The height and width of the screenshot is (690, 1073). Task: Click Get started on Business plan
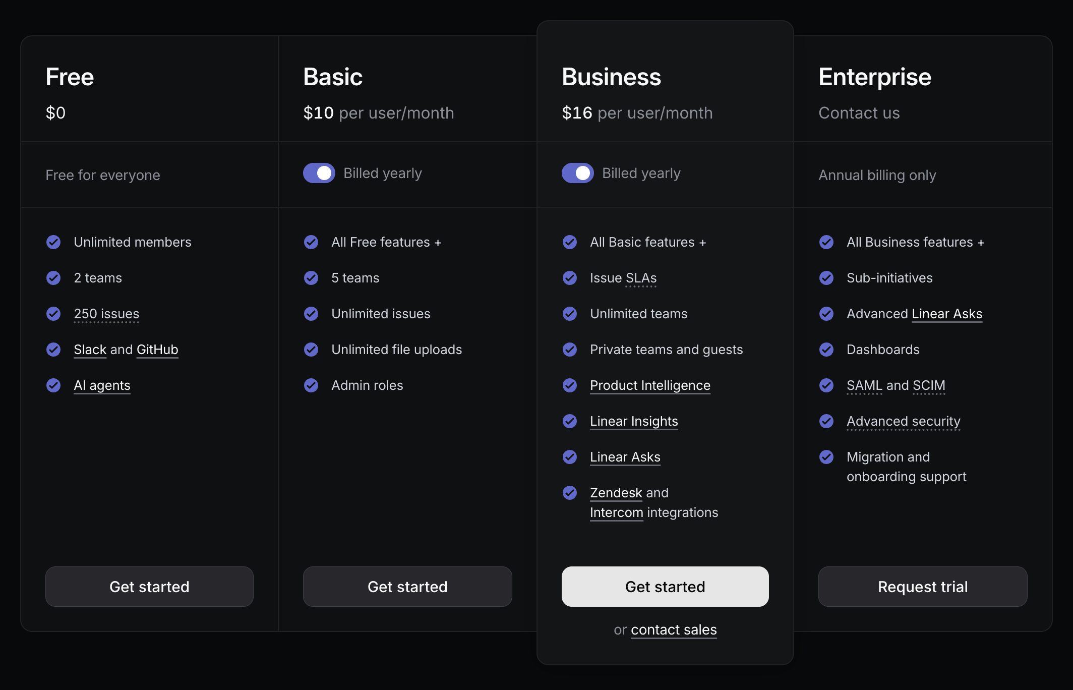665,587
